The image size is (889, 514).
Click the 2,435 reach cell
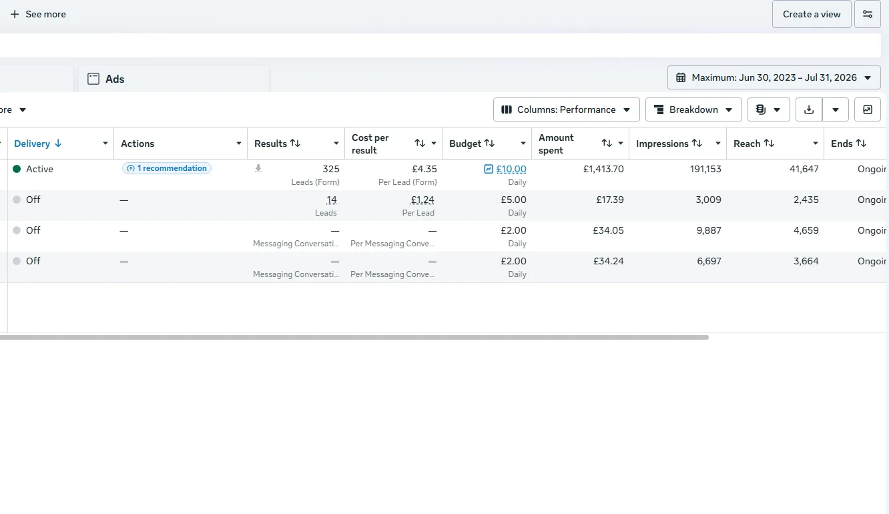[x=806, y=200]
